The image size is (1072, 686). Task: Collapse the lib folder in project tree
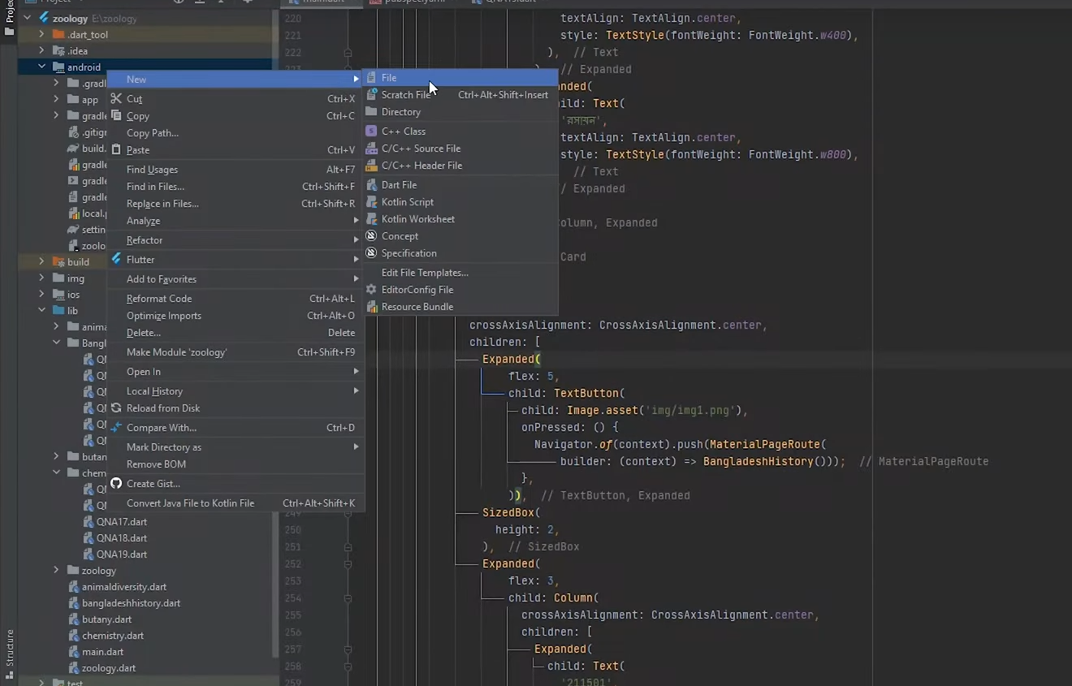coord(42,311)
